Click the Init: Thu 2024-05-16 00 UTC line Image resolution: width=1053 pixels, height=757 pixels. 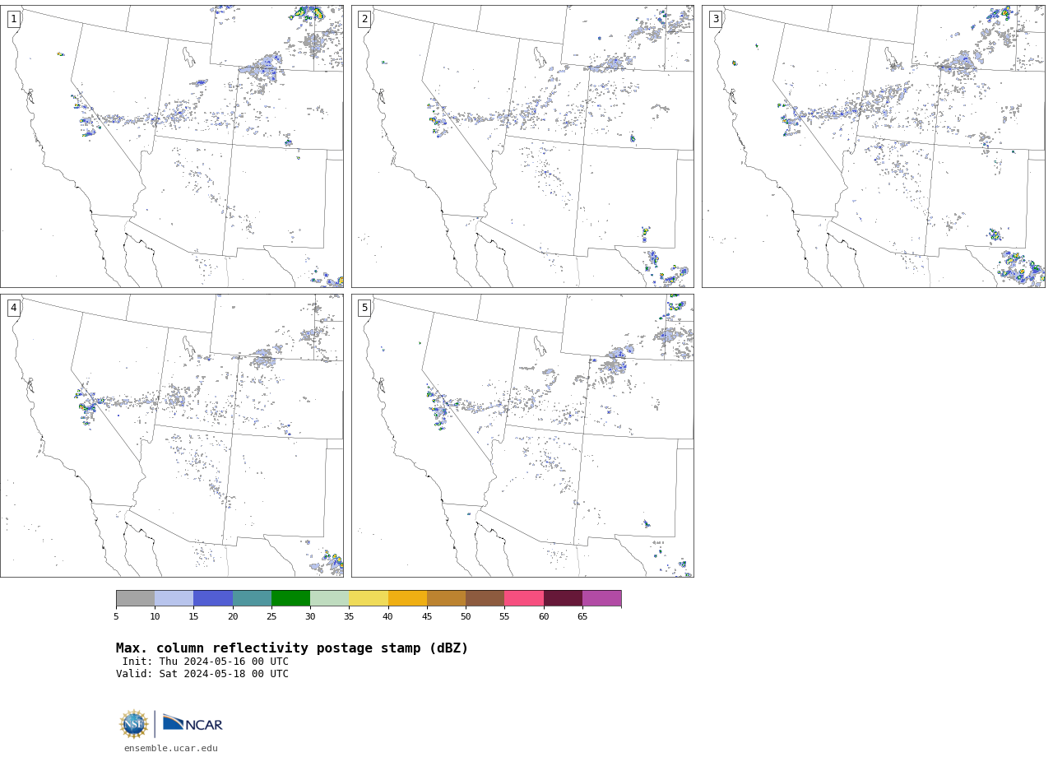[x=206, y=662]
